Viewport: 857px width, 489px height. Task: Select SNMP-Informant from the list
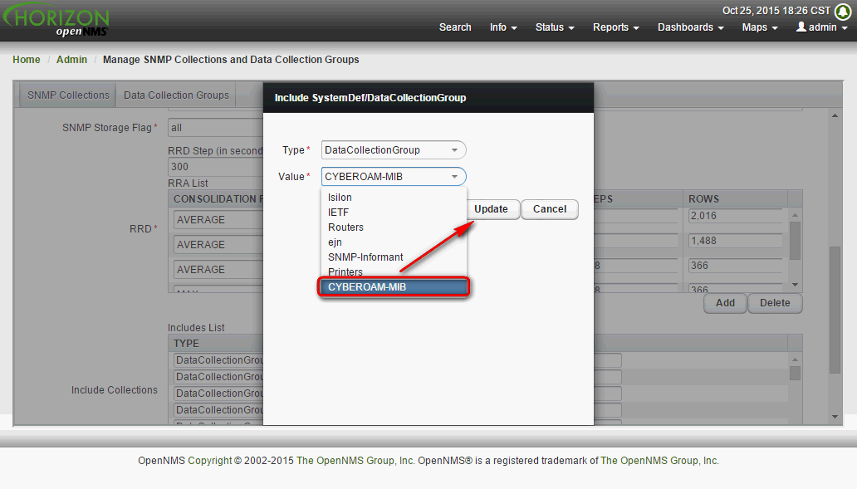[394, 257]
